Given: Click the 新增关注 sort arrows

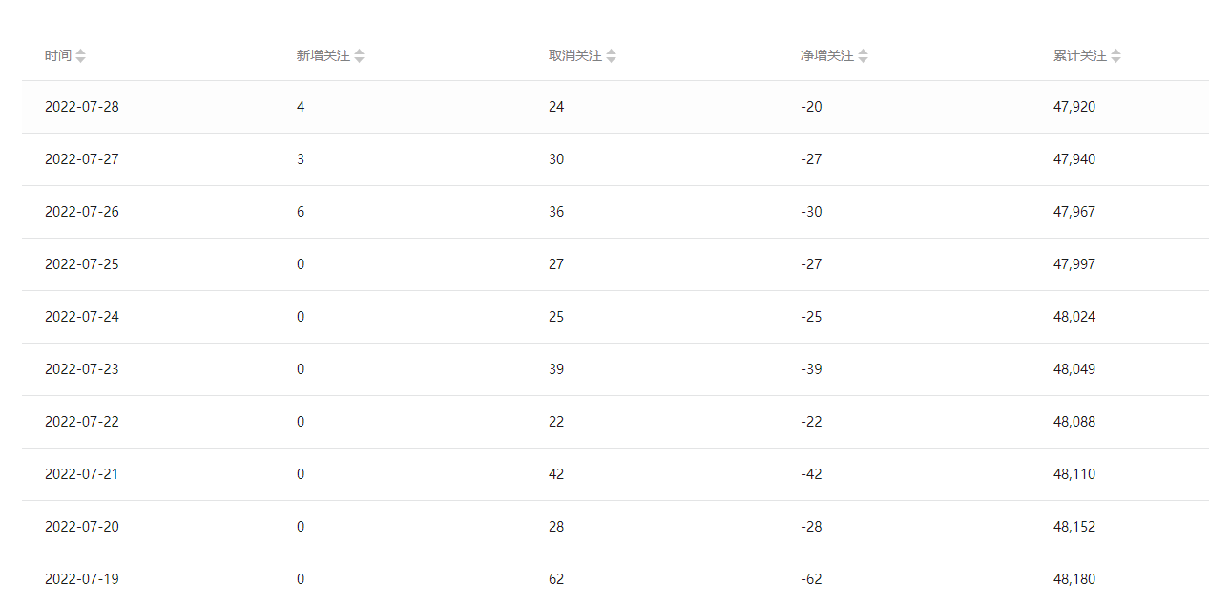Looking at the screenshot, I should point(360,56).
